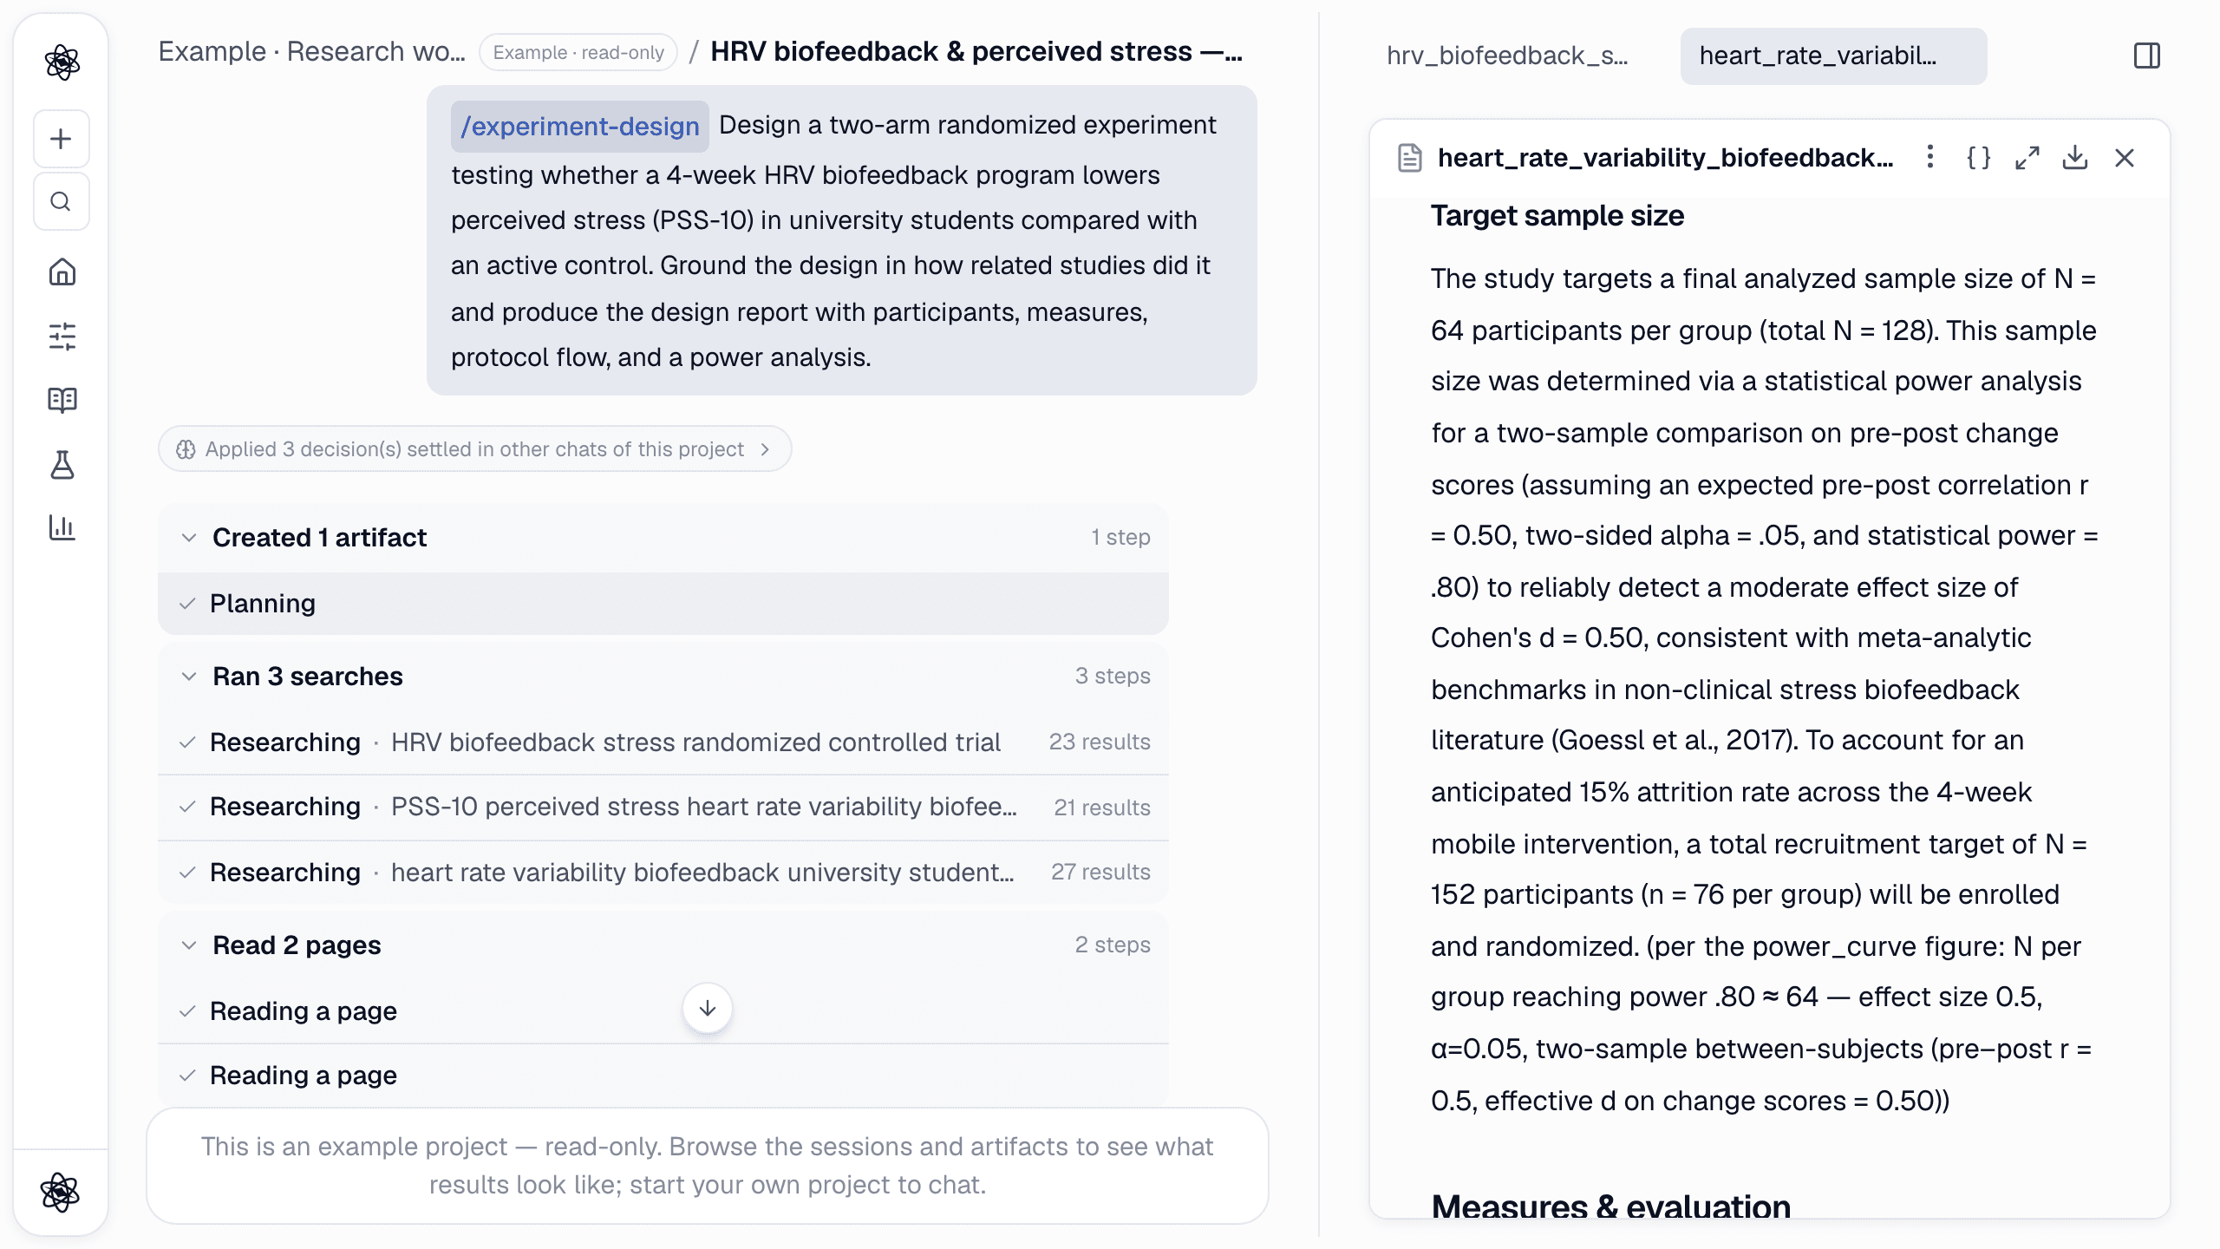View artifact source with braces icon

1978,157
